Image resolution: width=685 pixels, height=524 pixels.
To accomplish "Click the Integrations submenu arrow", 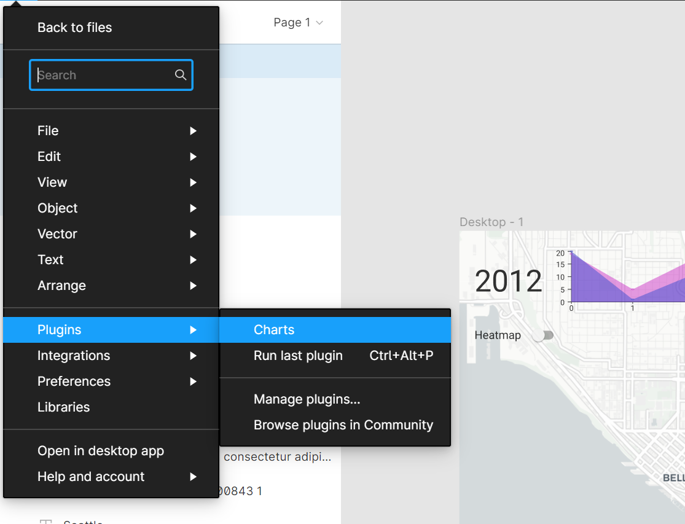I will click(193, 356).
